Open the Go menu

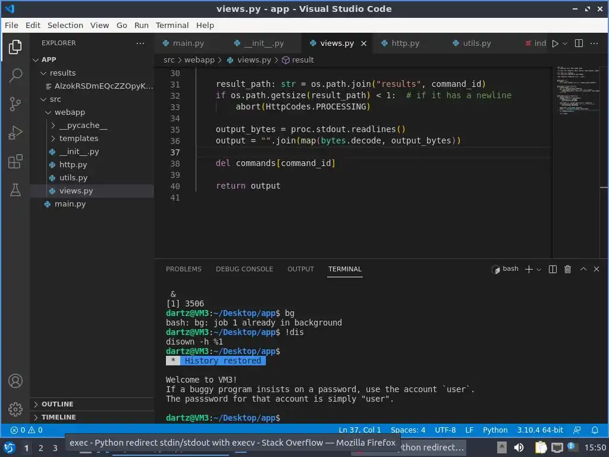(121, 25)
